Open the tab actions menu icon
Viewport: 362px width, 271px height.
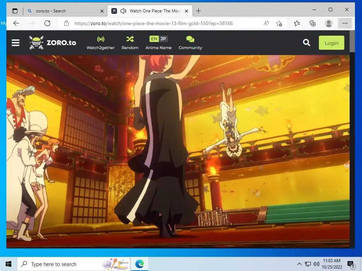coord(15,11)
